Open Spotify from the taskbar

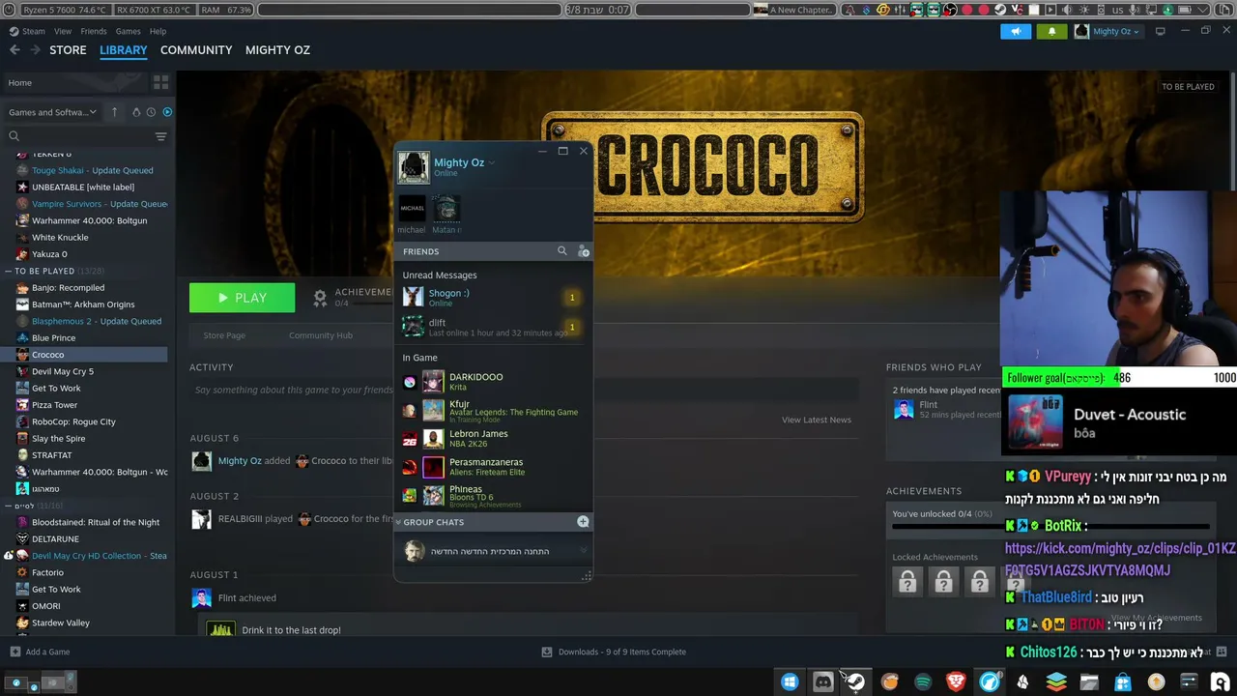tap(923, 681)
